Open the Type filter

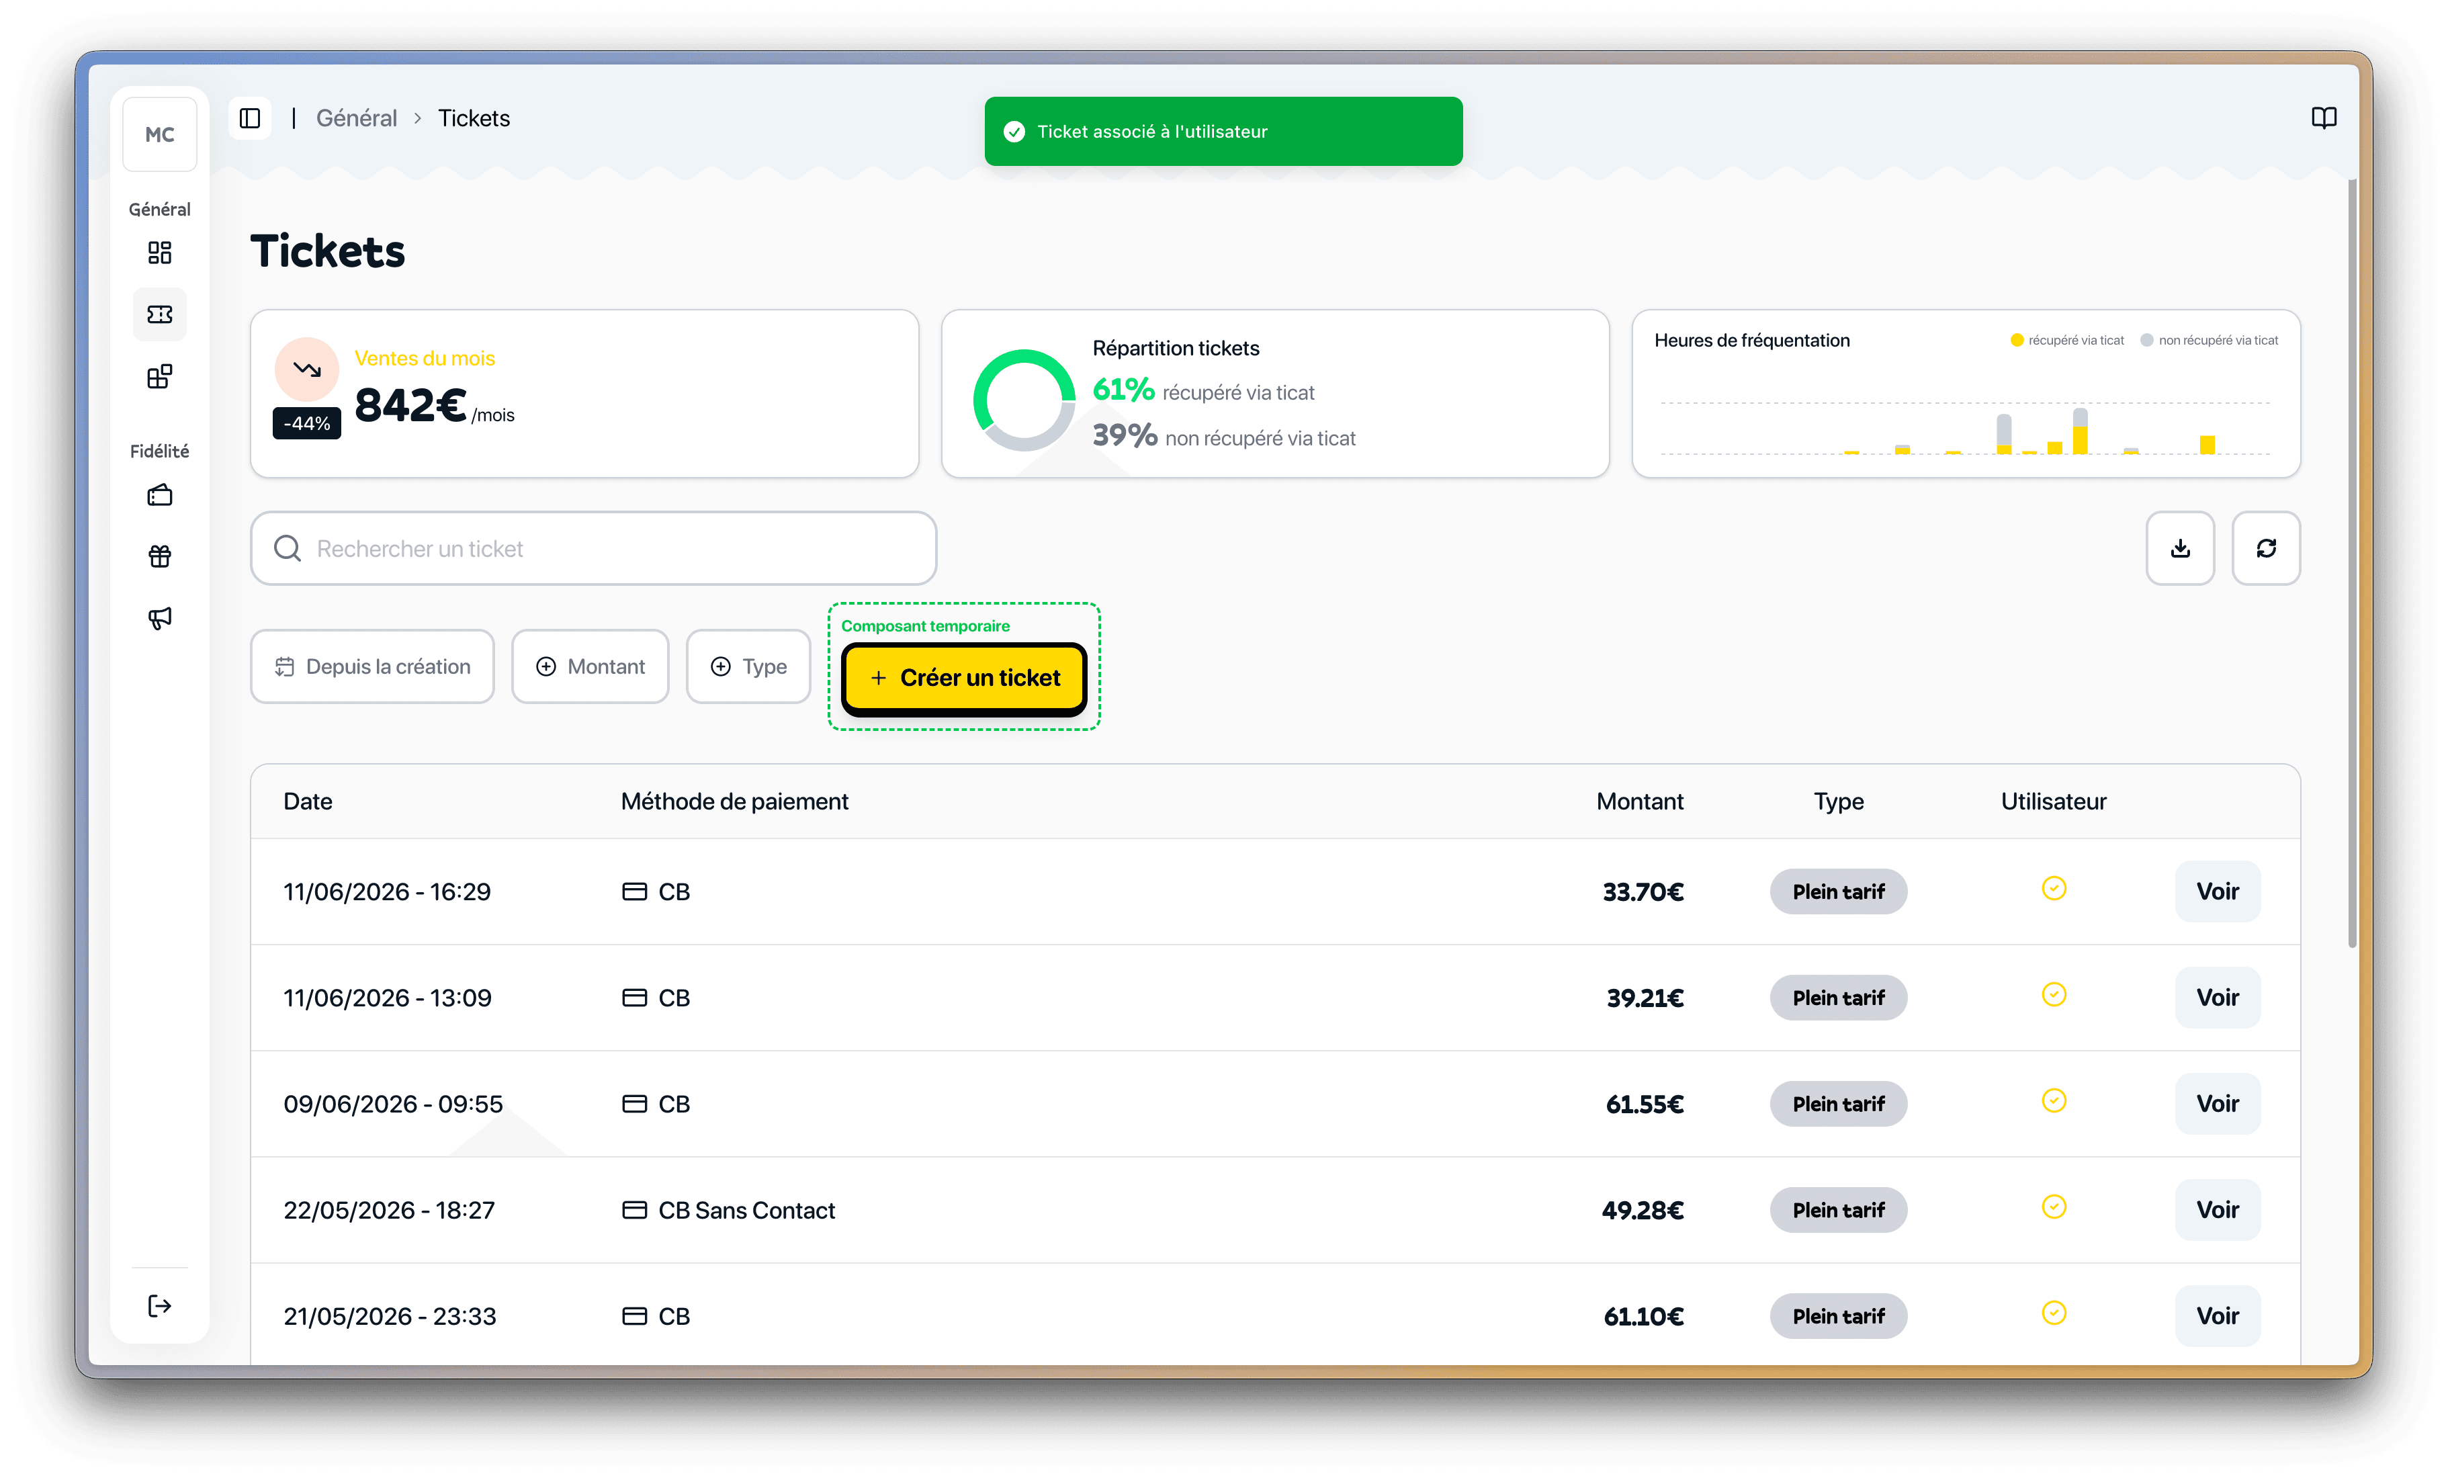(748, 666)
